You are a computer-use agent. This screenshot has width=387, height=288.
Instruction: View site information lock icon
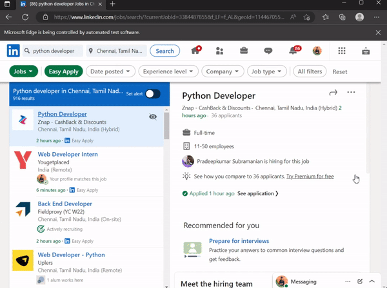click(x=45, y=17)
